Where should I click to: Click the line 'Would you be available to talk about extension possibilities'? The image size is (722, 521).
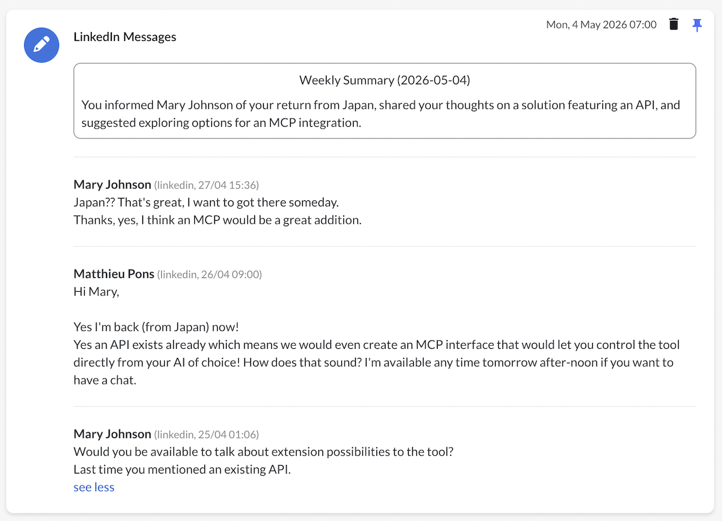pyautogui.click(x=263, y=452)
